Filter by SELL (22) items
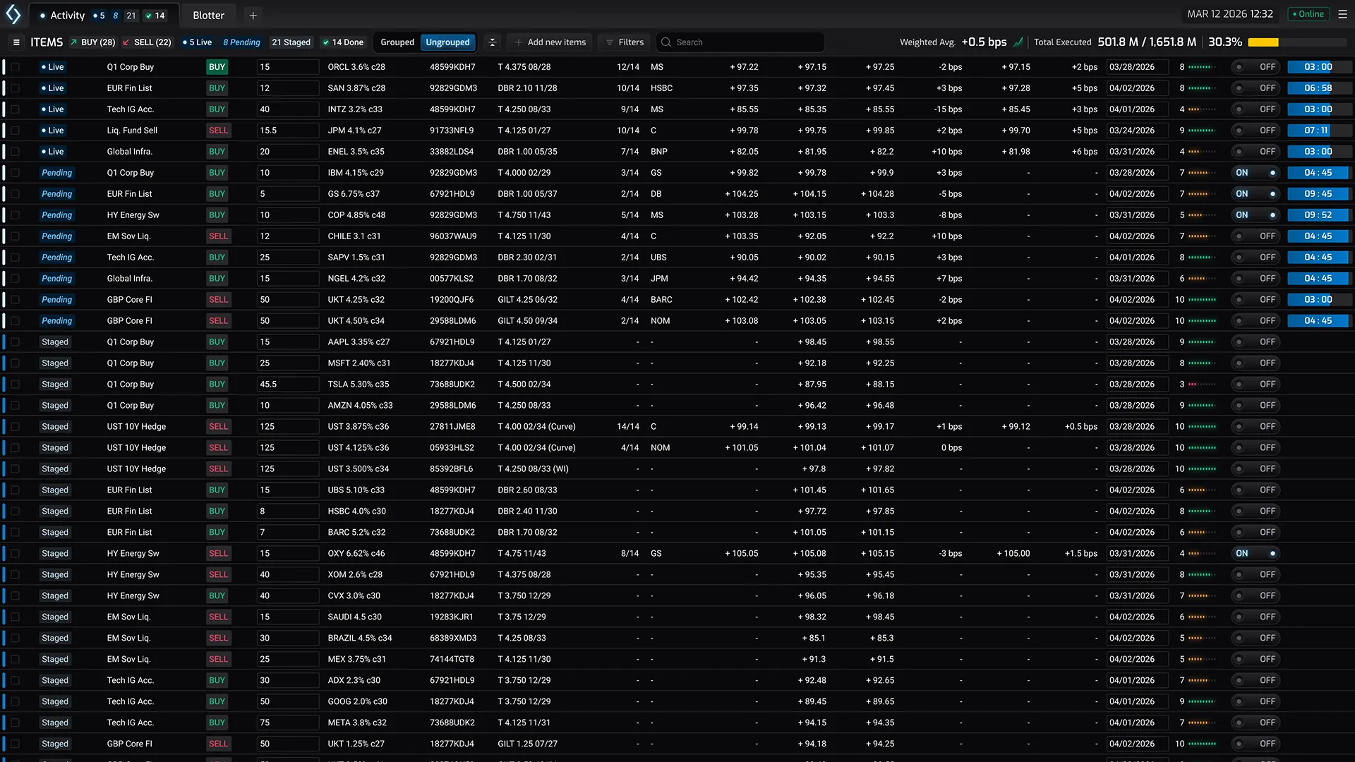 click(147, 42)
